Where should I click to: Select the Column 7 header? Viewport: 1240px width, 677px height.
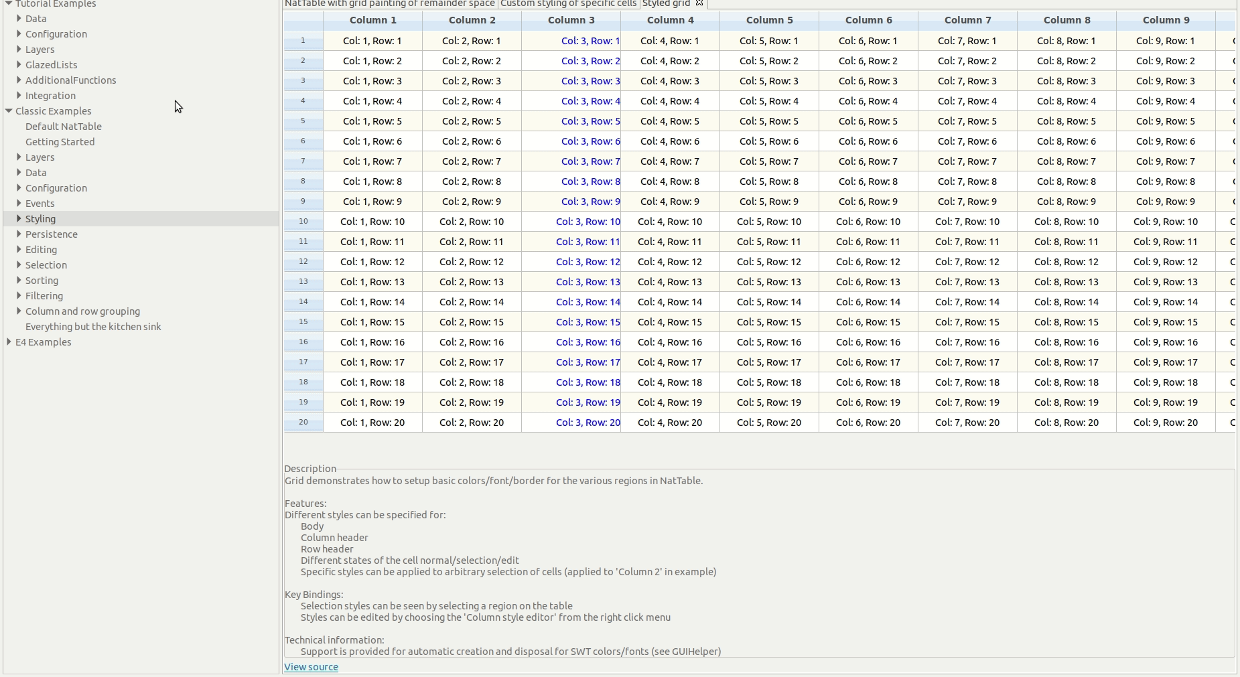click(968, 20)
